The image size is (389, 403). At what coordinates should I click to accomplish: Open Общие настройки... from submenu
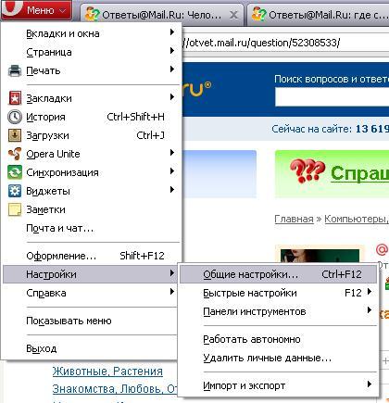click(279, 274)
